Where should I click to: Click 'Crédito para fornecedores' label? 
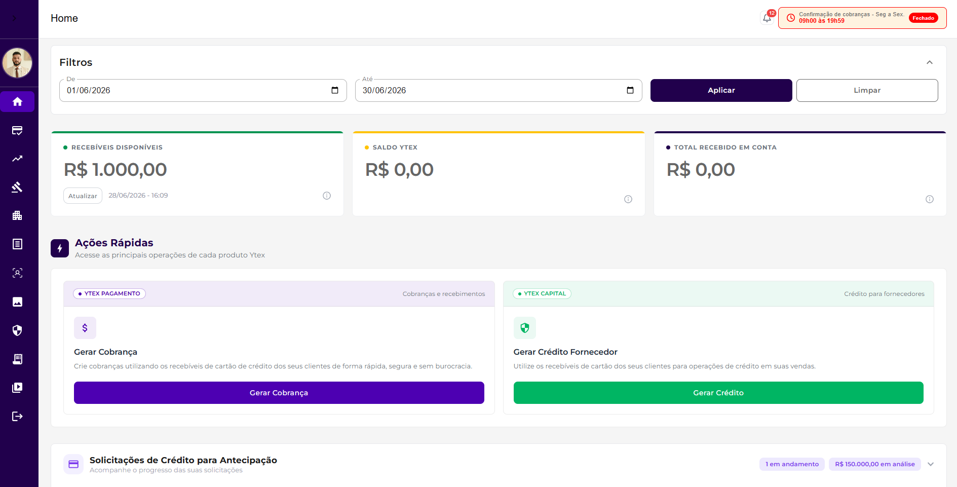(x=885, y=294)
